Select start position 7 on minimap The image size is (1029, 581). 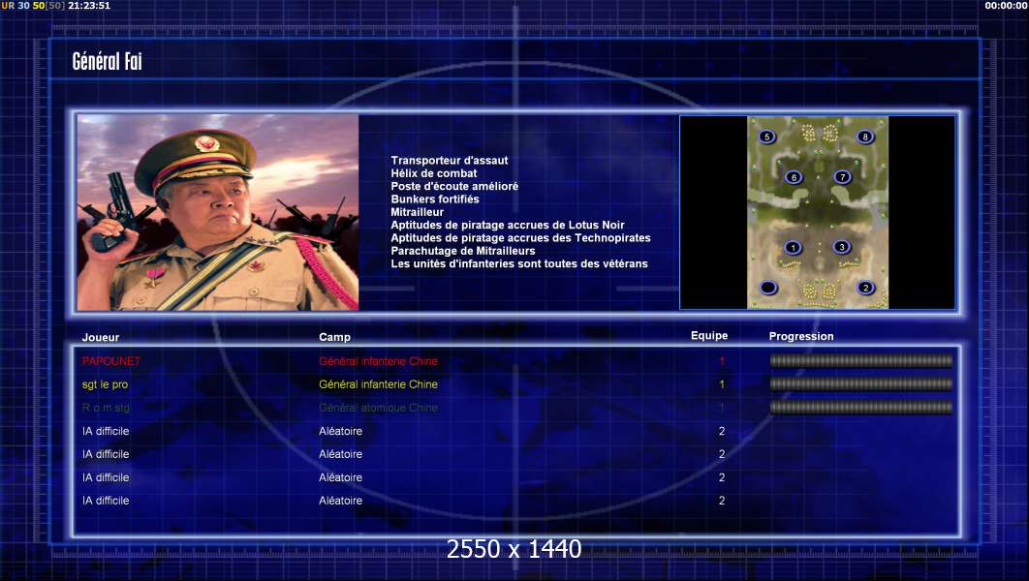pyautogui.click(x=842, y=177)
